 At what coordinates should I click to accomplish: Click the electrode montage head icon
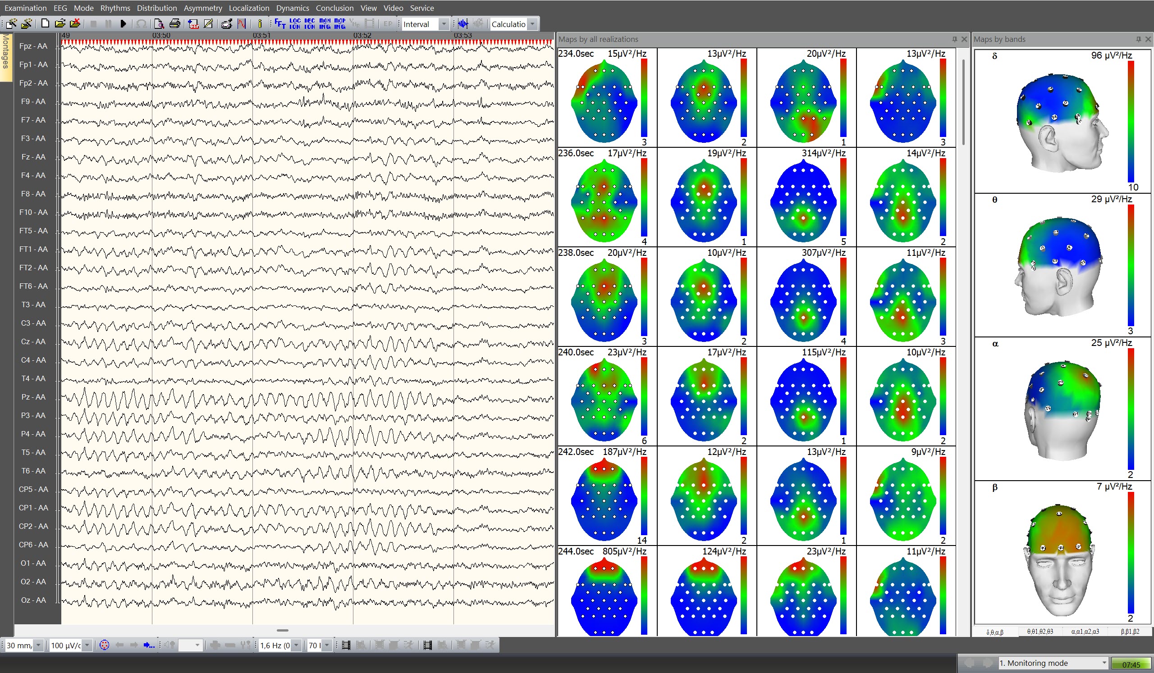[105, 645]
